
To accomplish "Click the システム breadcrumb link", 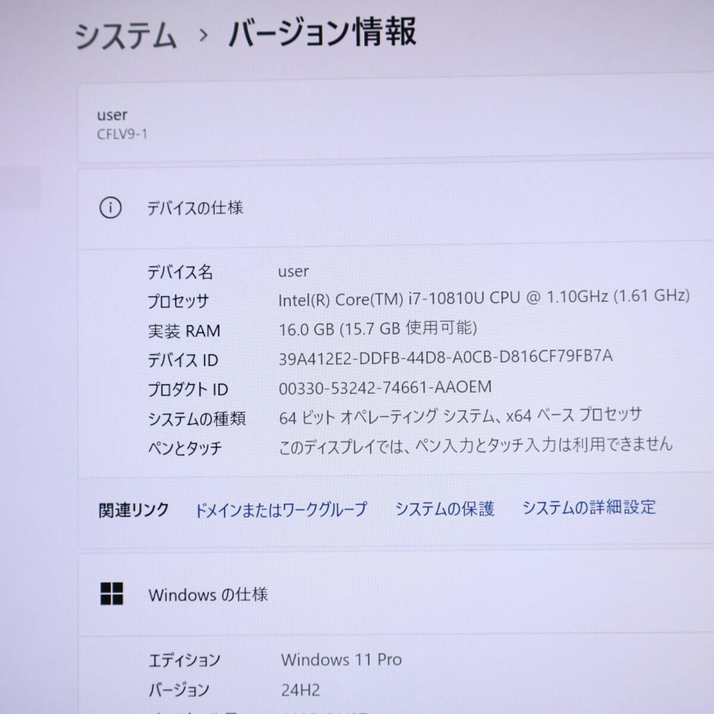I will (x=126, y=35).
